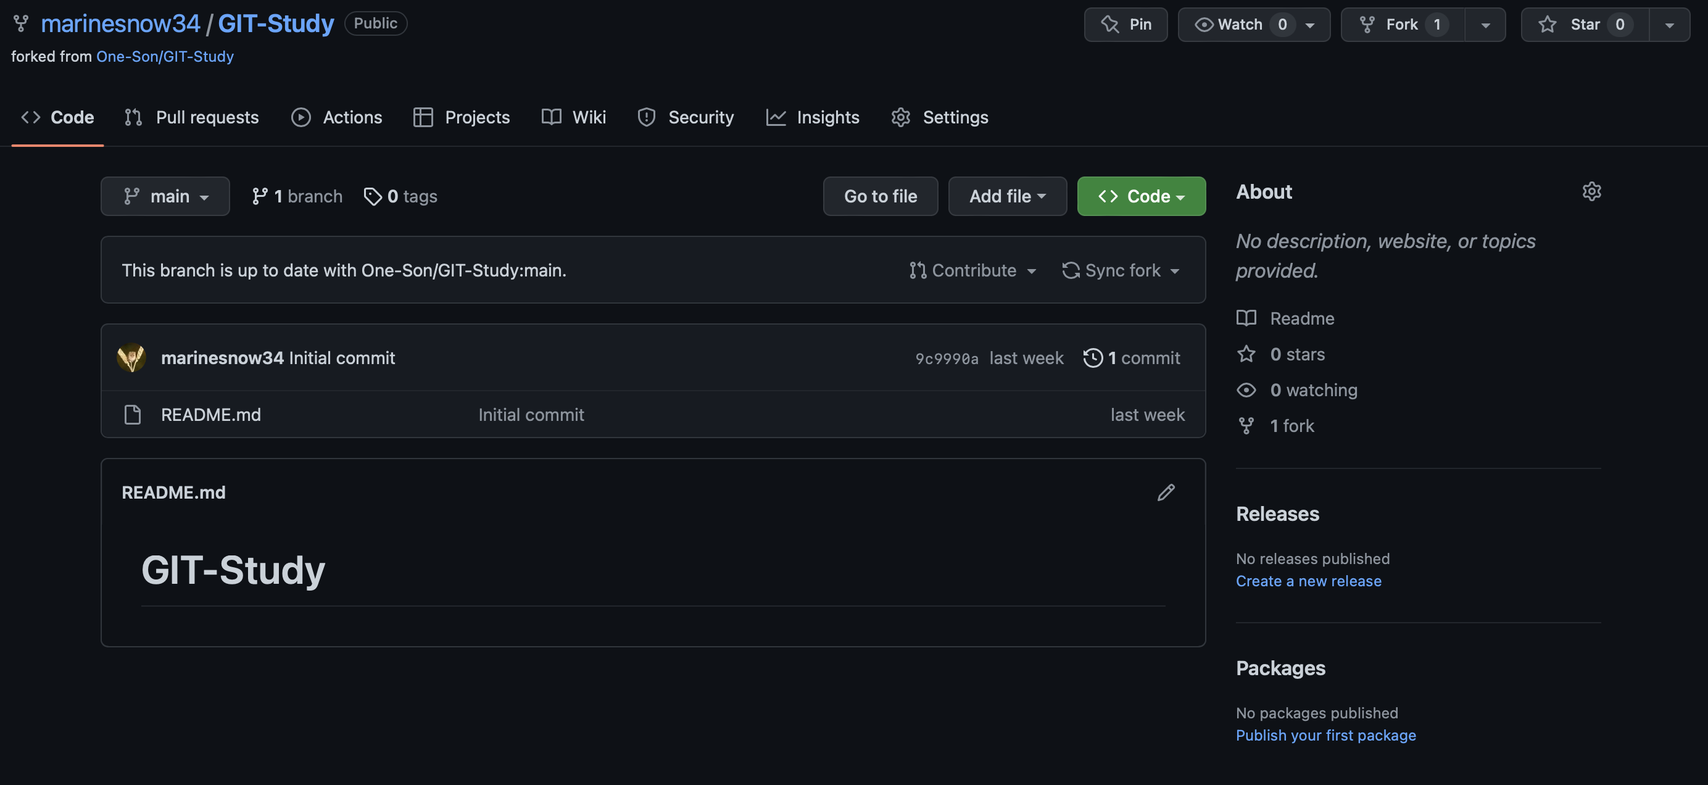This screenshot has width=1708, height=785.
Task: Open the Sync fork dropdown
Action: pyautogui.click(x=1121, y=270)
